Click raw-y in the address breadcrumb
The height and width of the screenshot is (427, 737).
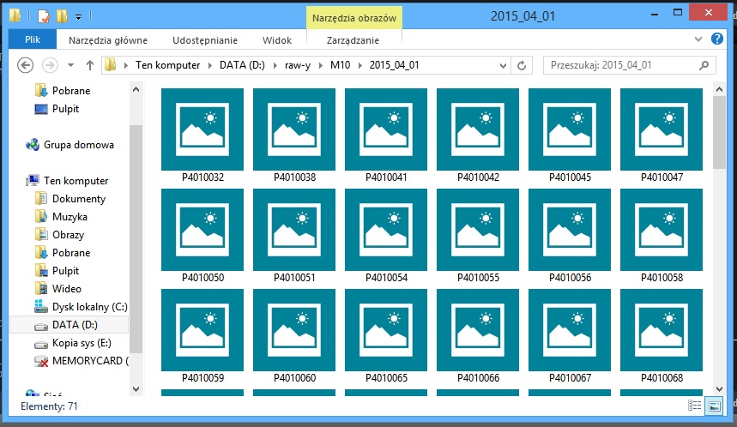[x=299, y=65]
